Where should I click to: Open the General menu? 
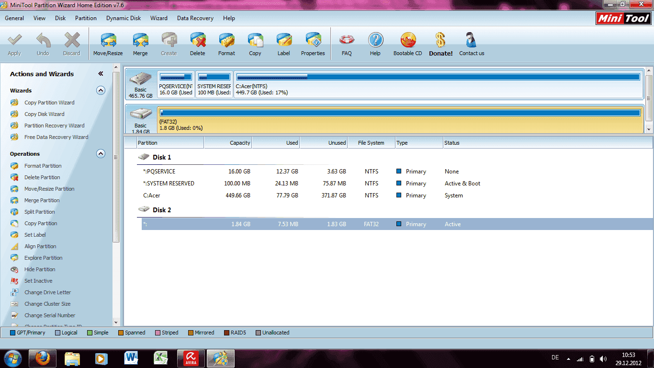coord(14,18)
